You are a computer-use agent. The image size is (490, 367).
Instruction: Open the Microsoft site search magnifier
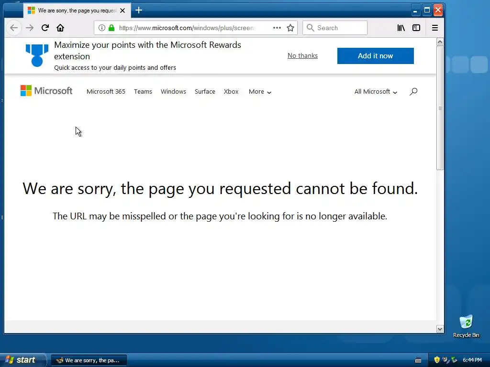[413, 91]
